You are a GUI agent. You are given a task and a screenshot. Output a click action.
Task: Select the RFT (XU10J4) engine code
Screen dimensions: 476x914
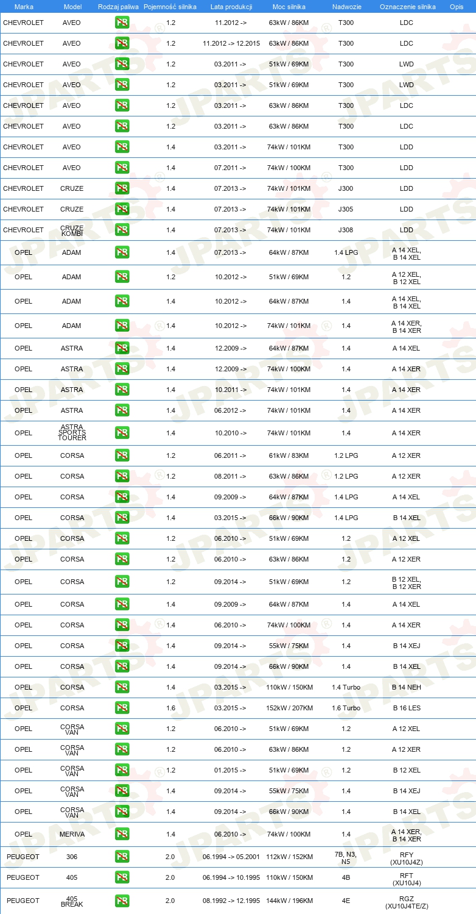(x=407, y=879)
